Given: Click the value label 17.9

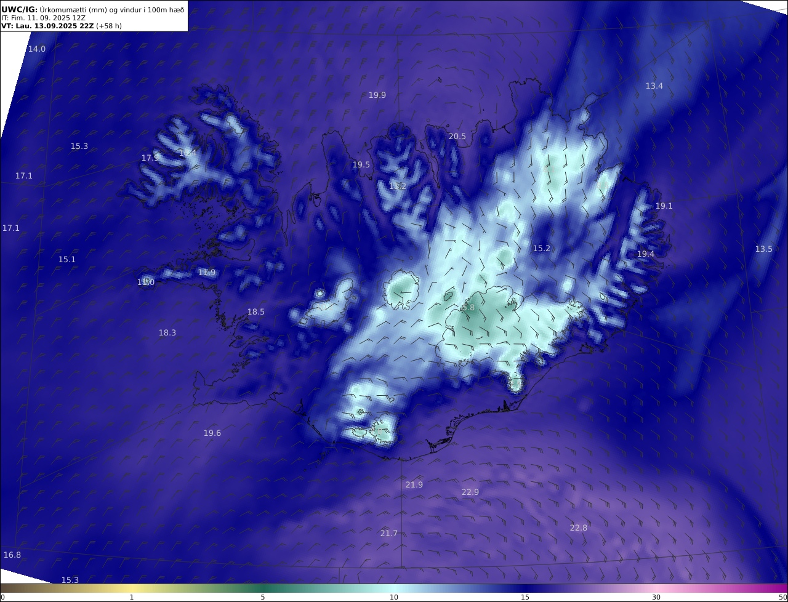Looking at the screenshot, I should tap(150, 158).
